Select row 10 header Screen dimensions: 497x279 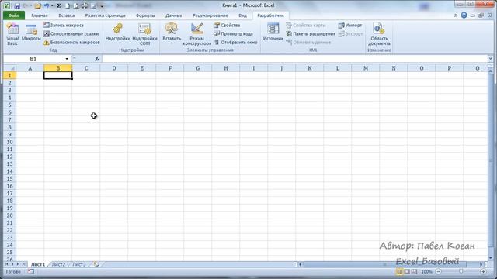[10, 142]
